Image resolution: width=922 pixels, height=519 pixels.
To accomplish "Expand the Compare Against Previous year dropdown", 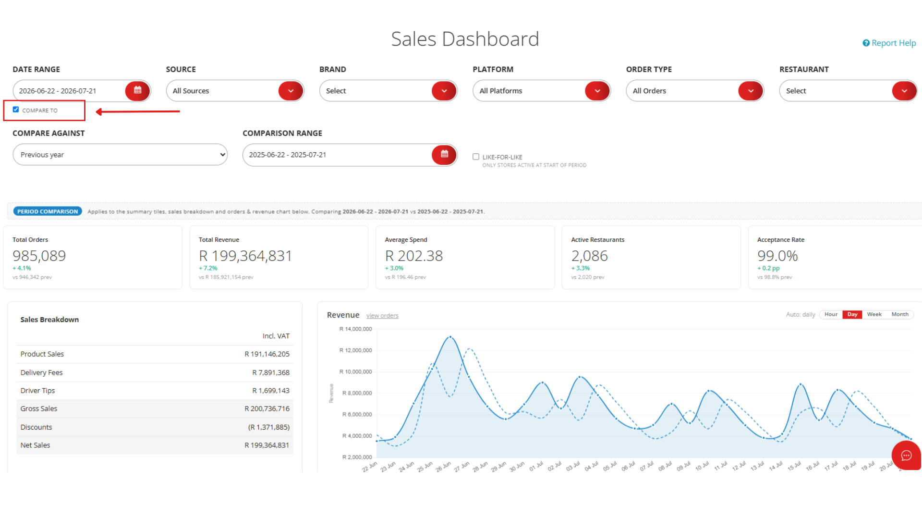I will click(x=120, y=155).
